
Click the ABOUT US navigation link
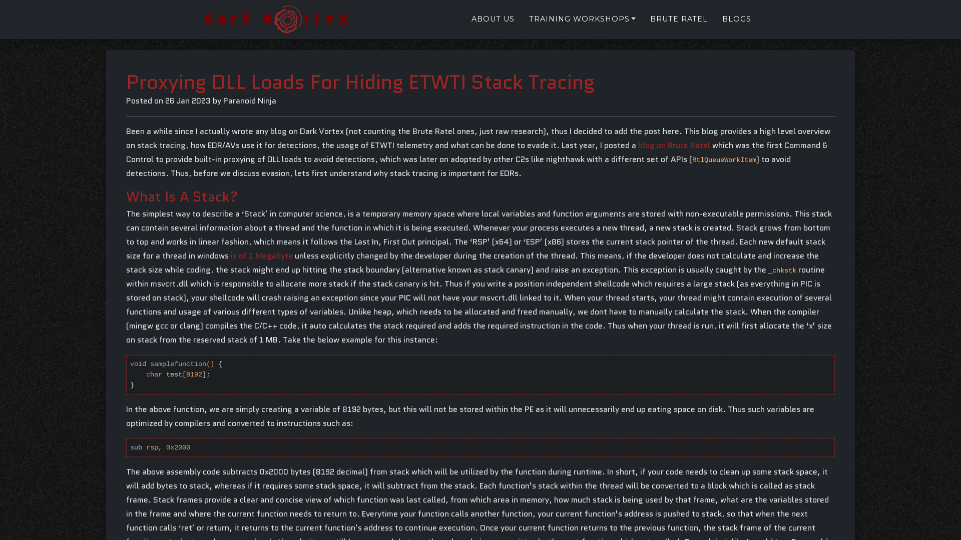(493, 18)
